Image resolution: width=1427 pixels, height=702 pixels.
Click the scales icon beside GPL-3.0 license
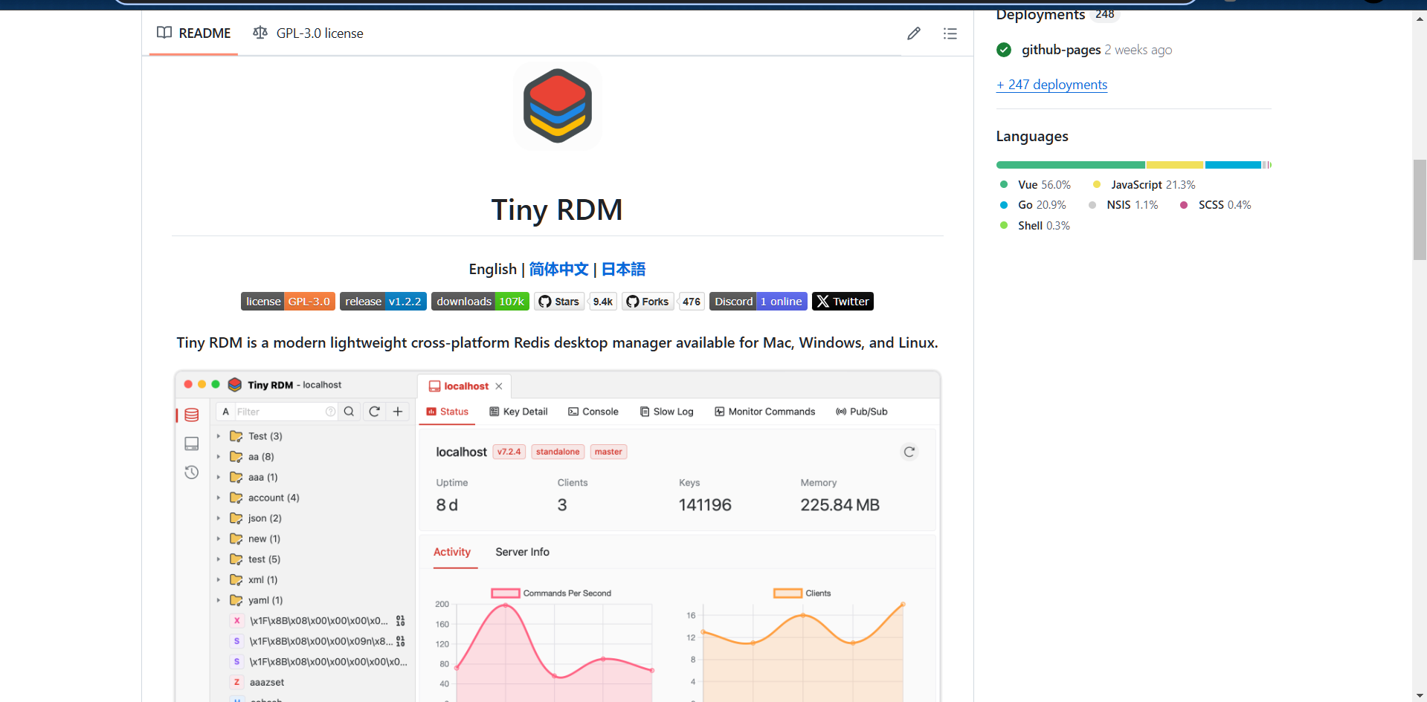point(260,33)
